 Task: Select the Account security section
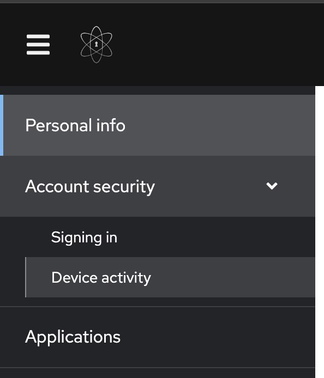(x=158, y=186)
